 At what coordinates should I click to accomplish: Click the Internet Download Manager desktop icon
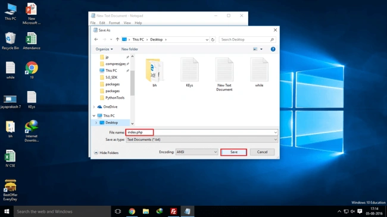(32, 131)
